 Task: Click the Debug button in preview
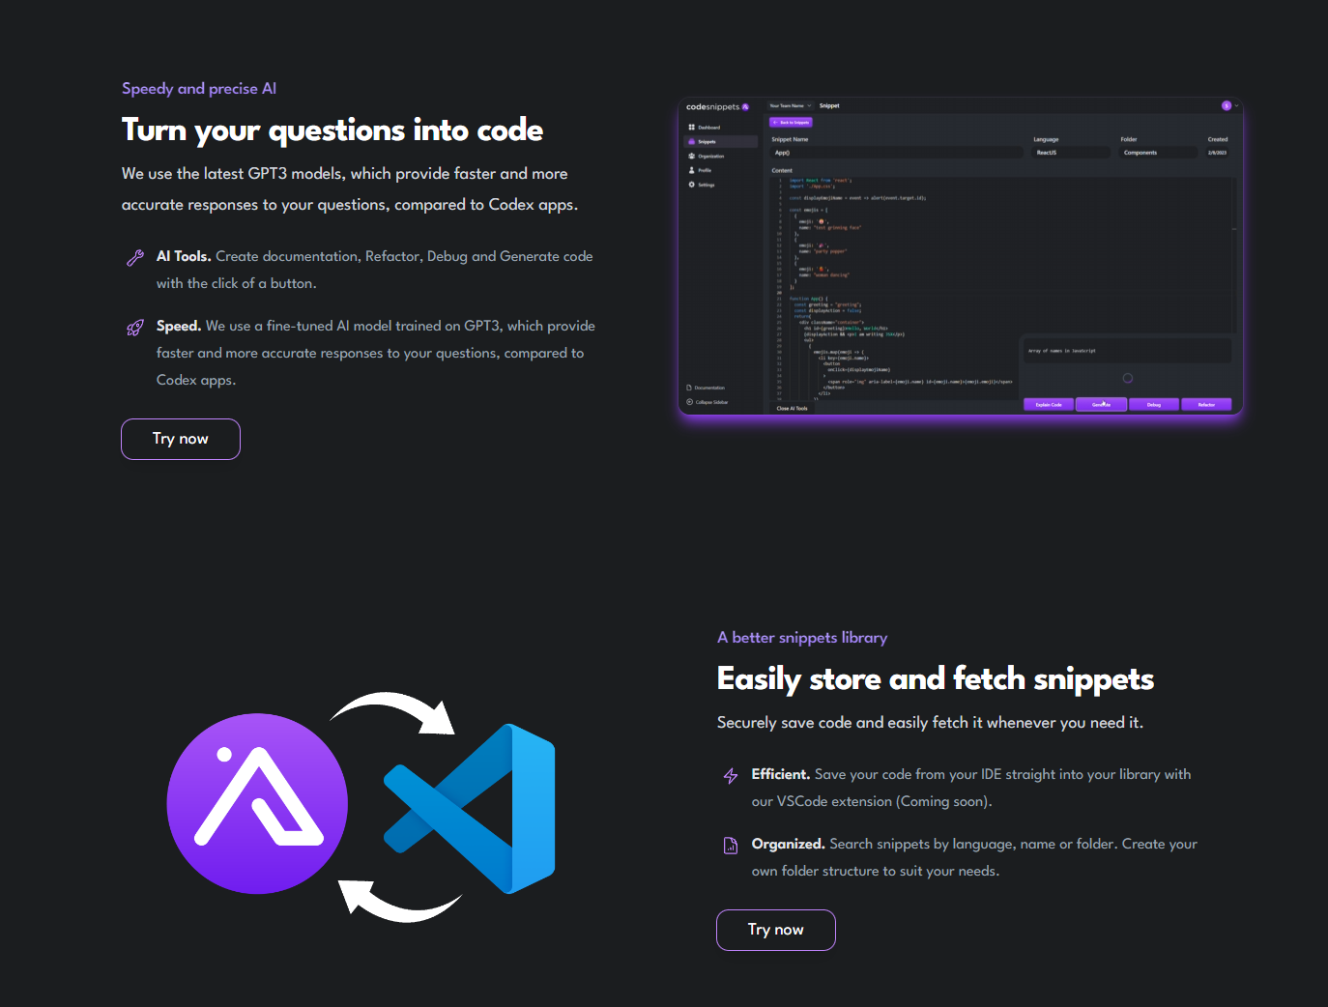(1154, 405)
